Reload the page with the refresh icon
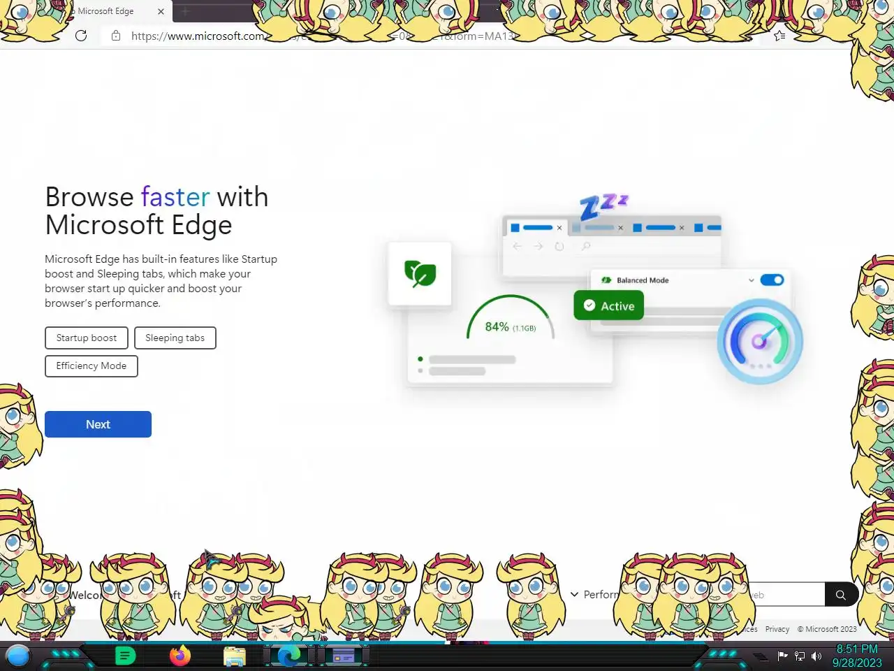Screen dimensions: 894x671 [x=81, y=36]
